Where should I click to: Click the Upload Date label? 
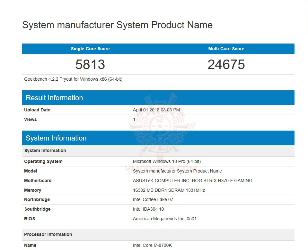37,110
